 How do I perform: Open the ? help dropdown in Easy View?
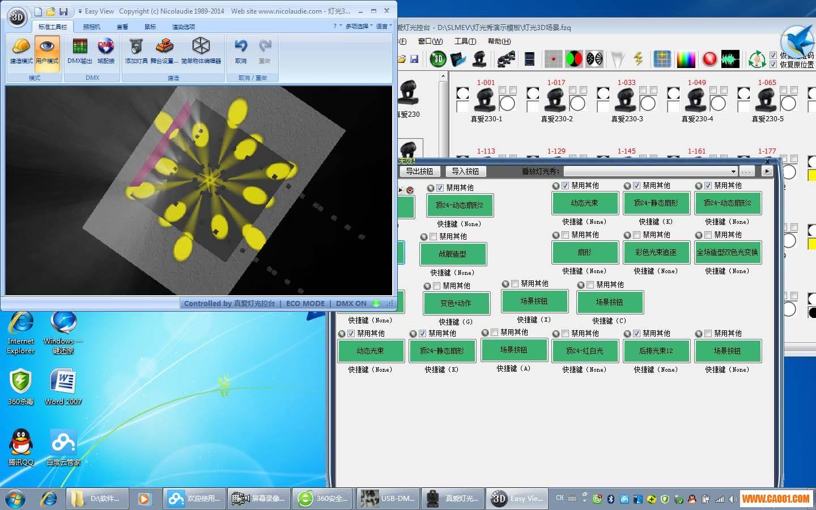337,26
